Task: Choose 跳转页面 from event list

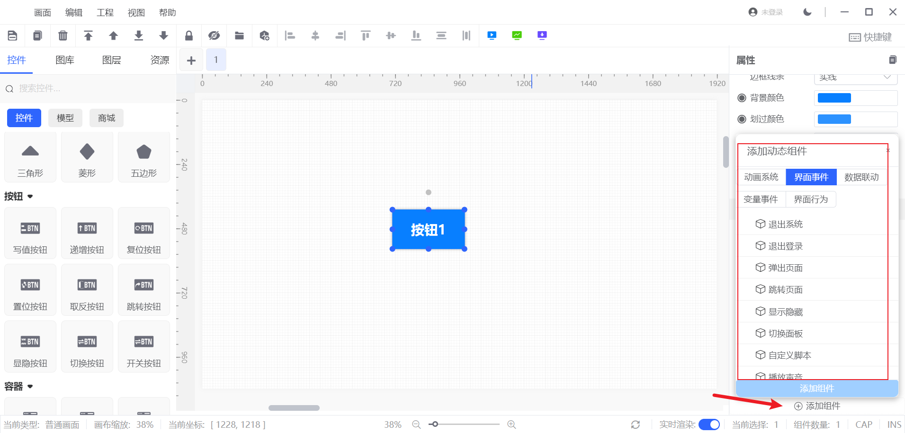Action: pyautogui.click(x=785, y=290)
